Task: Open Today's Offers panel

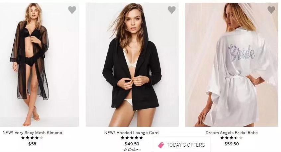Action: click(x=186, y=145)
